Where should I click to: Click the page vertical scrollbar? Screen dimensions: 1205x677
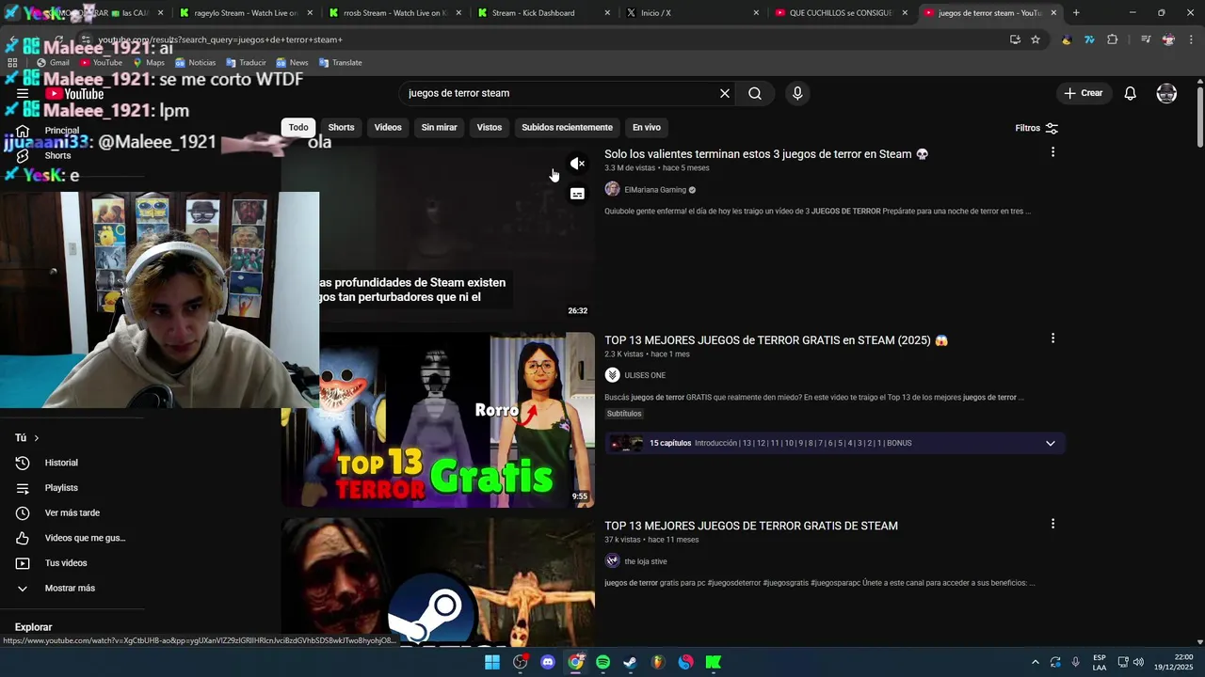[x=1199, y=118]
